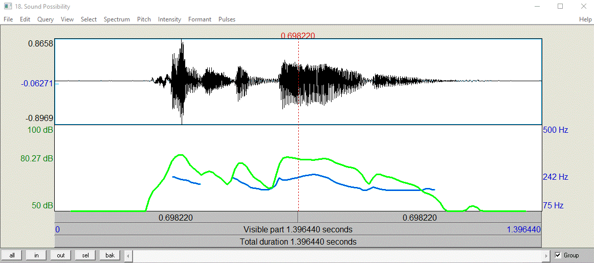Play the right 0.698220 segment bar
This screenshot has height=263, width=594.
420,218
